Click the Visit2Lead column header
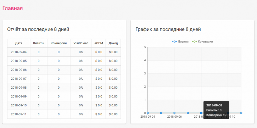This screenshot has width=257, height=128. point(81,43)
